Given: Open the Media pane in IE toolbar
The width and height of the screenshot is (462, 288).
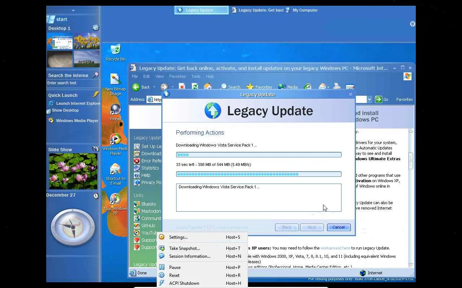Looking at the screenshot, I should 288,87.
